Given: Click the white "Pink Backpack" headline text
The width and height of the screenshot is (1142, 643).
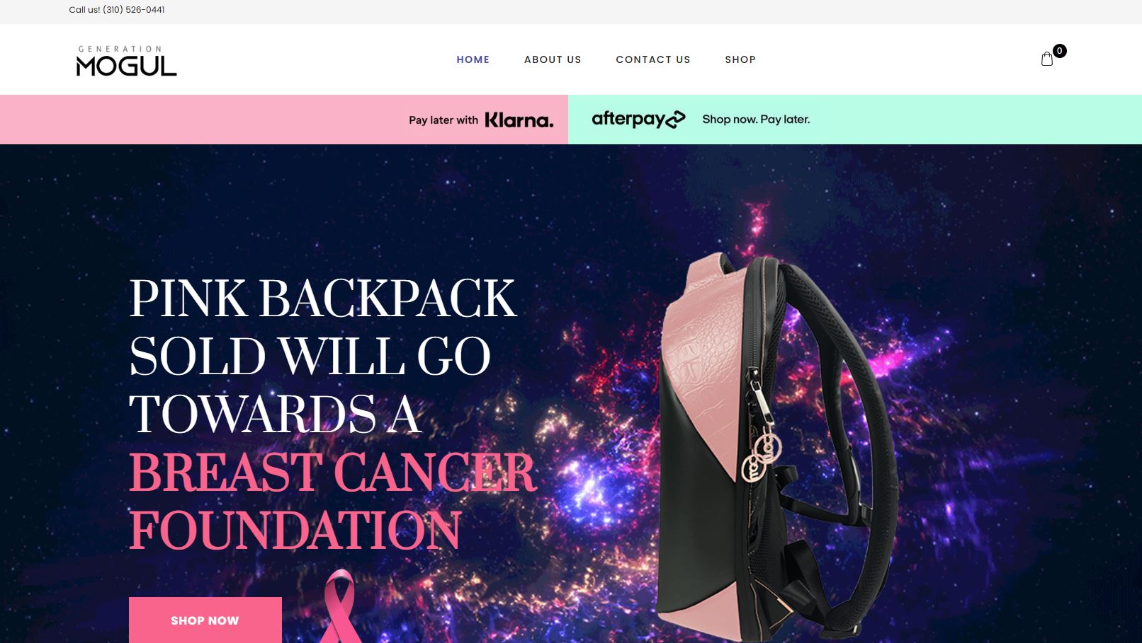Looking at the screenshot, I should [x=323, y=298].
